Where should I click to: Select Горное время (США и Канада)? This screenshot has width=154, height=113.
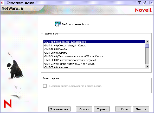94,63
